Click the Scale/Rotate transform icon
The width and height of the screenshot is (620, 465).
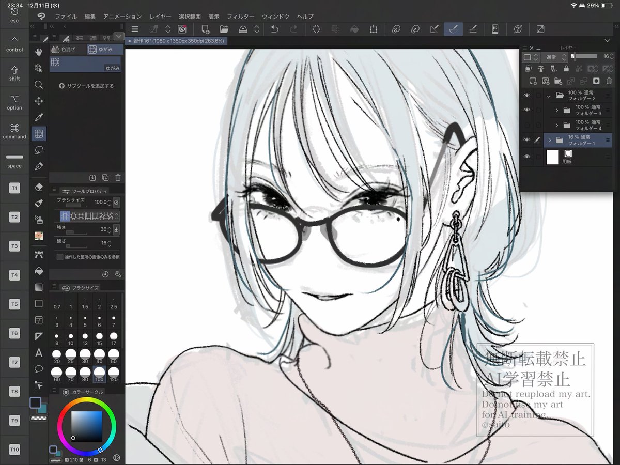373,29
